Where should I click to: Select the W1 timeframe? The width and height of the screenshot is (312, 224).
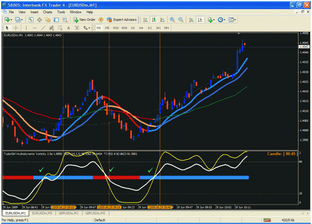[158, 28]
